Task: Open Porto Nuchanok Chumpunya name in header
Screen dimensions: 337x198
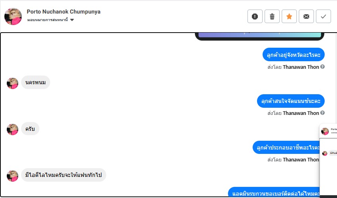Action: coord(64,12)
